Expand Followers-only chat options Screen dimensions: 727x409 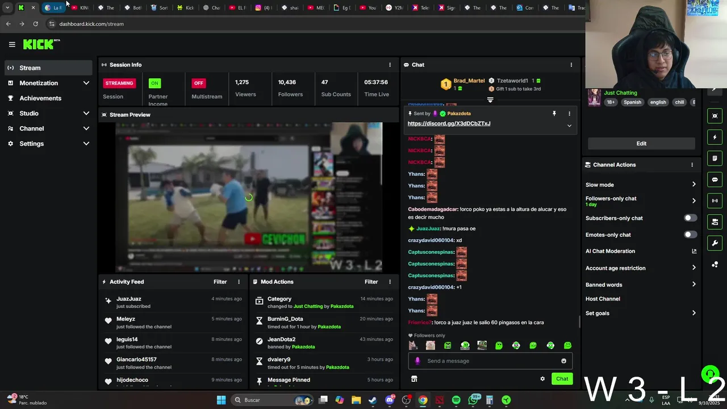693,201
